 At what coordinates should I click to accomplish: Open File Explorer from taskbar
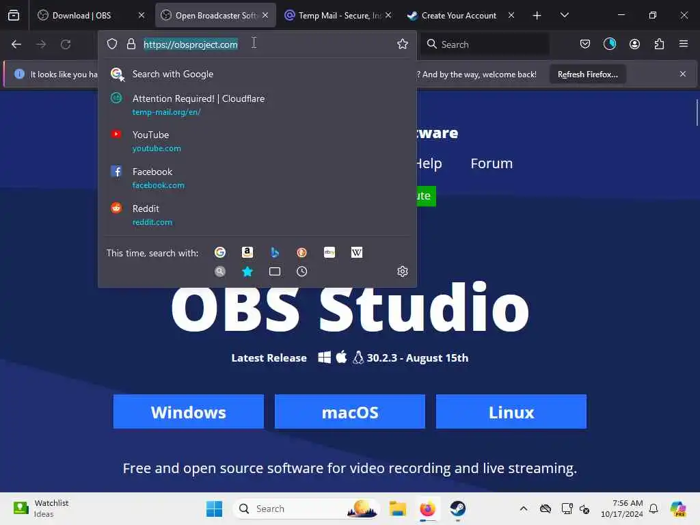pos(397,509)
